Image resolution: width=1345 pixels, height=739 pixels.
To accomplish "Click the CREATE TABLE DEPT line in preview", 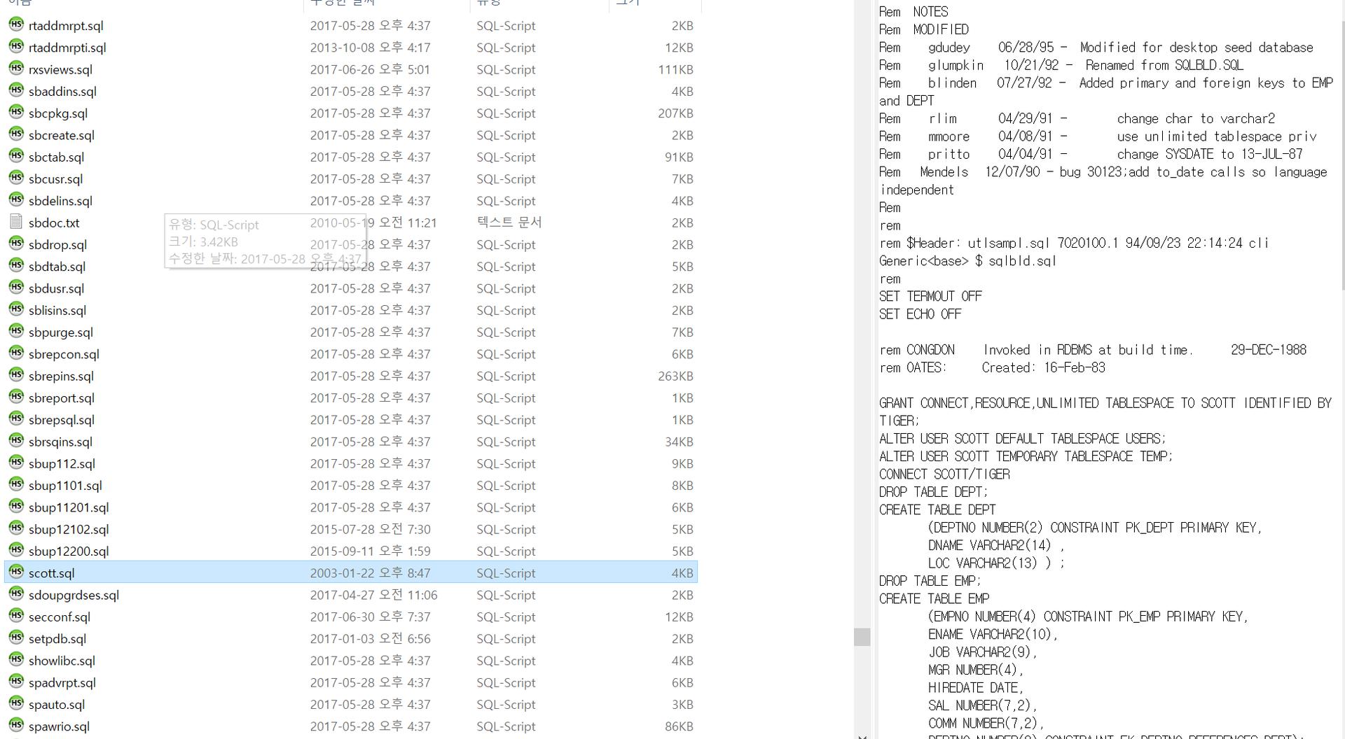I will 937,509.
